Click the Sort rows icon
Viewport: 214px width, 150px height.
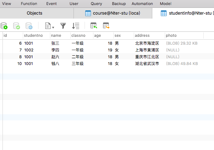pyautogui.click(x=76, y=26)
